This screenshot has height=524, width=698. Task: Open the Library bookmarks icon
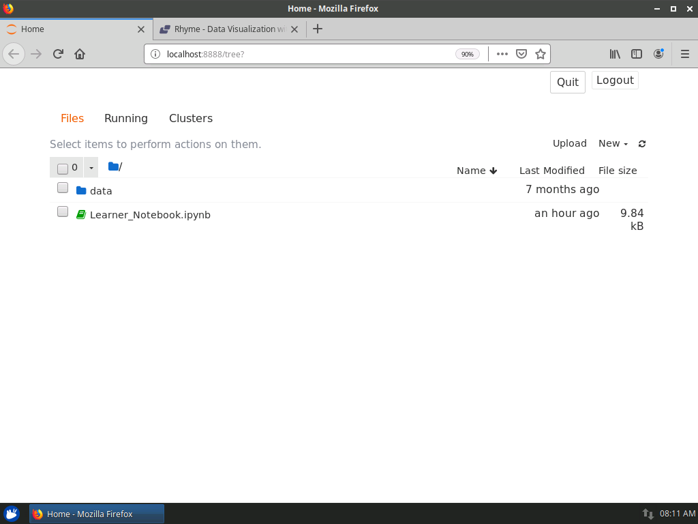pos(615,54)
